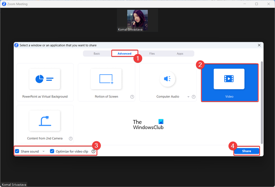Pick the Video share tile
Screen dimensions: 275x187
coord(229,82)
